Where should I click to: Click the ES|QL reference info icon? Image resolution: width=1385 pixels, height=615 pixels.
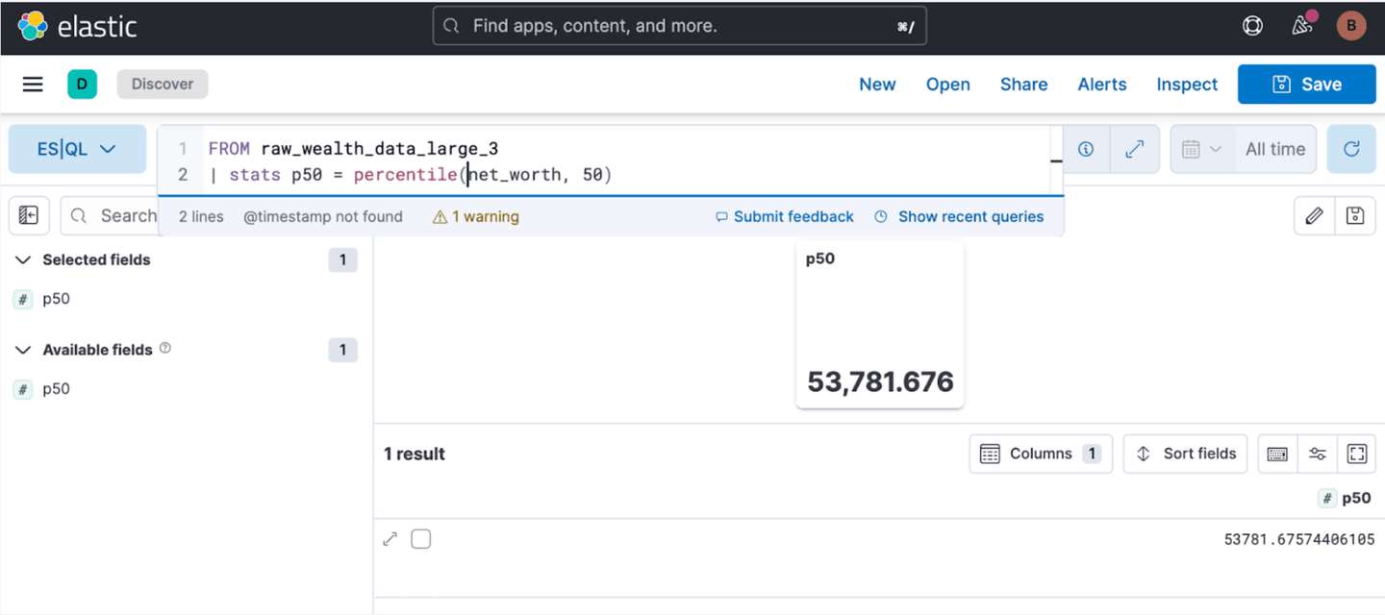coord(1086,149)
